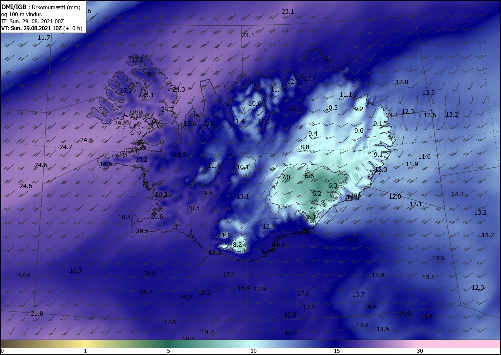This screenshot has height=355, width=501.
Task: Click the 17.6 value on the map
Action: [x=303, y=294]
